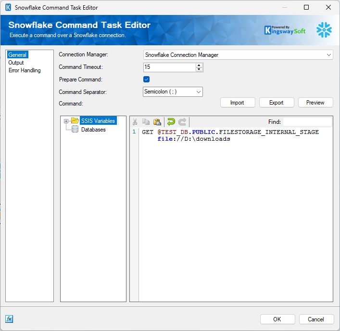
Task: Click the Preview button
Action: pyautogui.click(x=315, y=103)
